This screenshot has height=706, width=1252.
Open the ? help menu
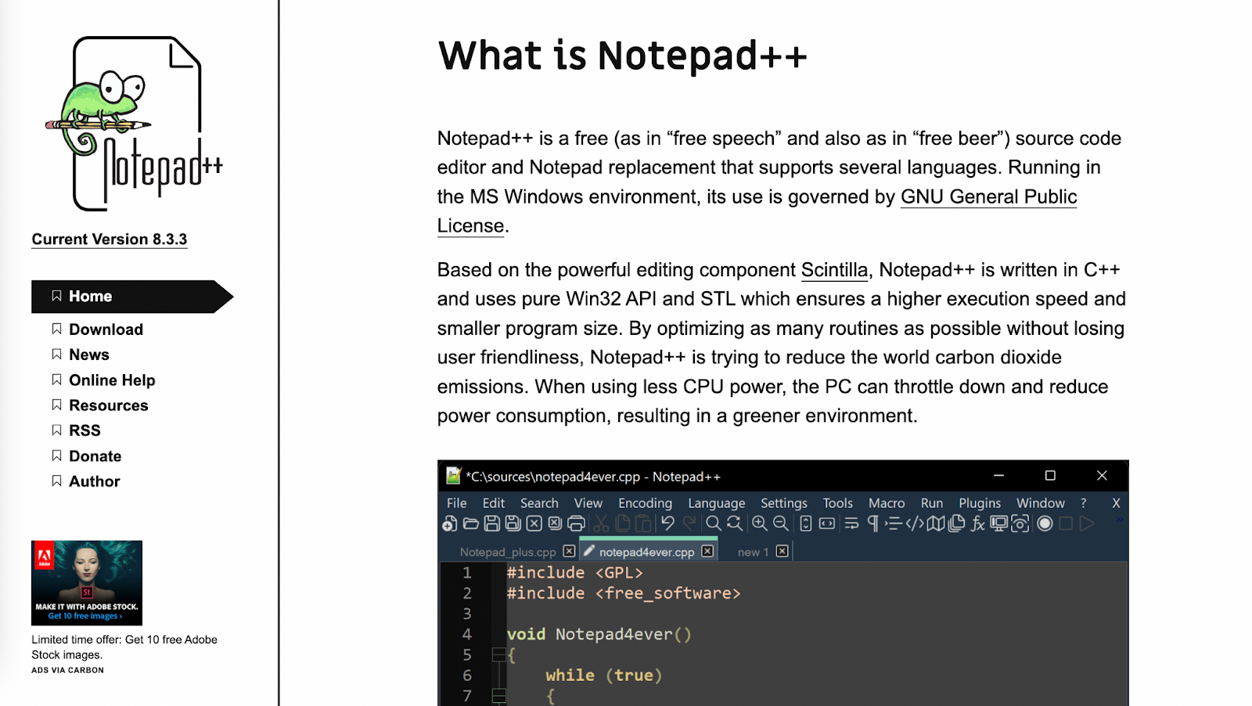click(1084, 503)
